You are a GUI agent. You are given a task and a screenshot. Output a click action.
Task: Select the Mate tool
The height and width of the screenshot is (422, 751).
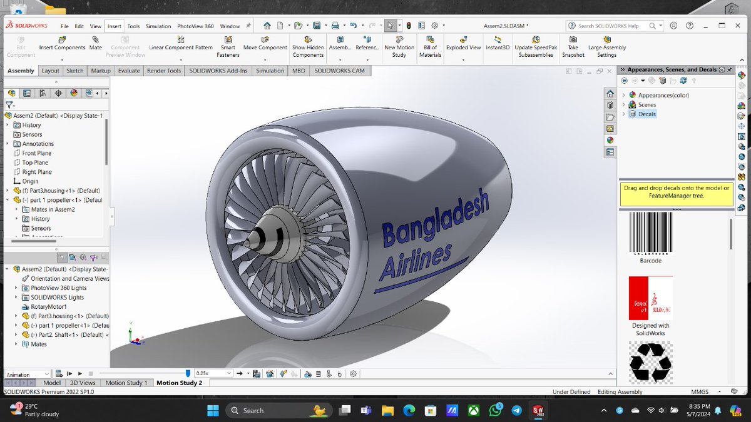[x=95, y=43]
